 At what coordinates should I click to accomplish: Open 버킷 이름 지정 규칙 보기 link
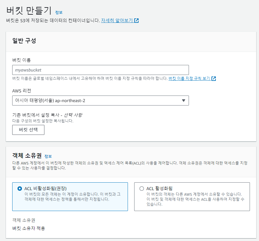(189, 78)
